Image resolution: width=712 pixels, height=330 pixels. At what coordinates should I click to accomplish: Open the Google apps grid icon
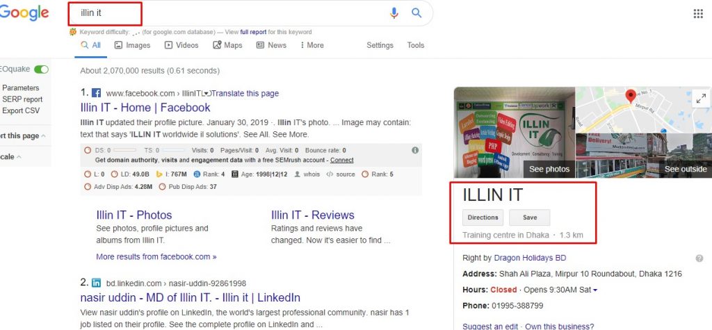point(698,13)
